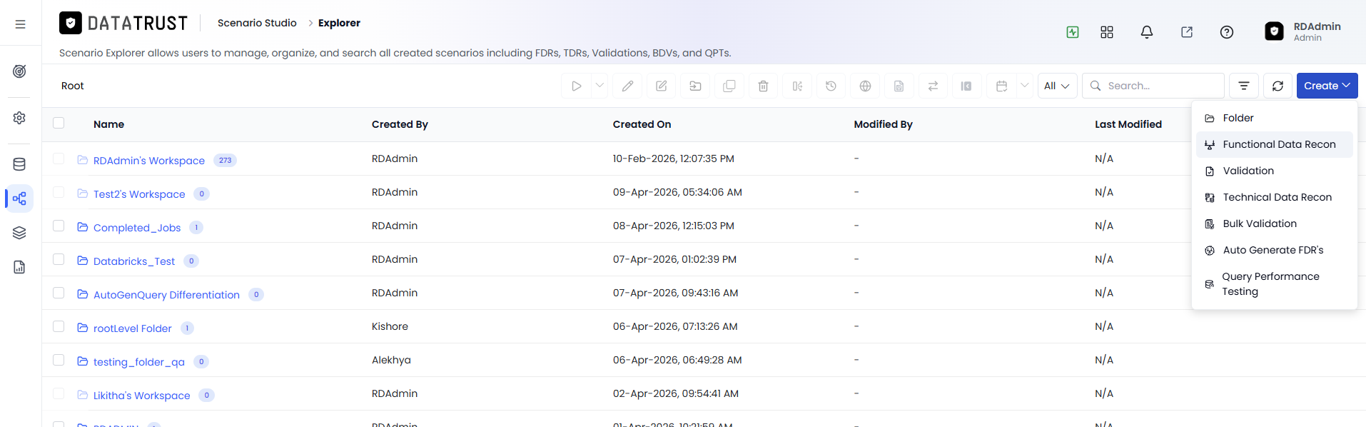Select Validation in the Create menu
The width and height of the screenshot is (1366, 427).
click(1275, 171)
